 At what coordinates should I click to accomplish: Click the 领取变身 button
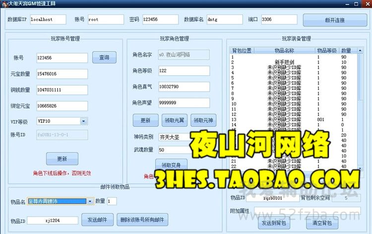(x=171, y=165)
